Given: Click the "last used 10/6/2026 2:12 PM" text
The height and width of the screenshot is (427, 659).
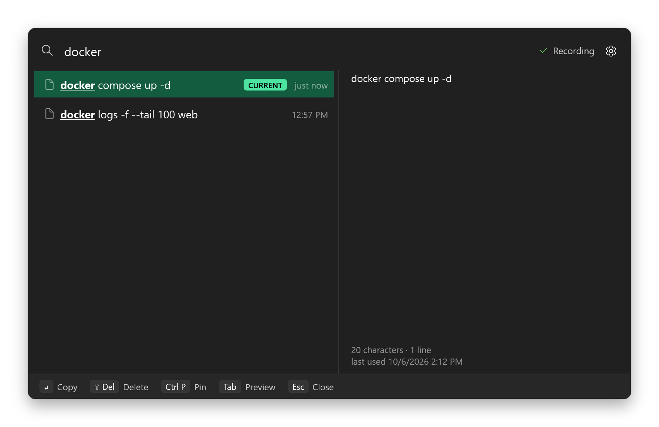Looking at the screenshot, I should tap(407, 362).
